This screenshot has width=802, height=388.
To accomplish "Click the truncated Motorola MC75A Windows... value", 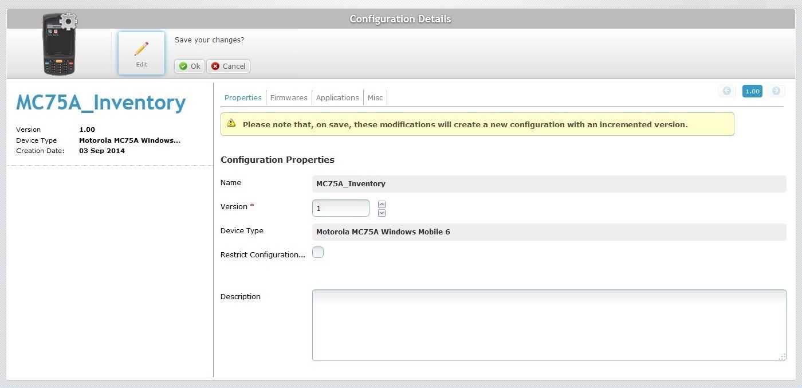I will click(x=129, y=140).
